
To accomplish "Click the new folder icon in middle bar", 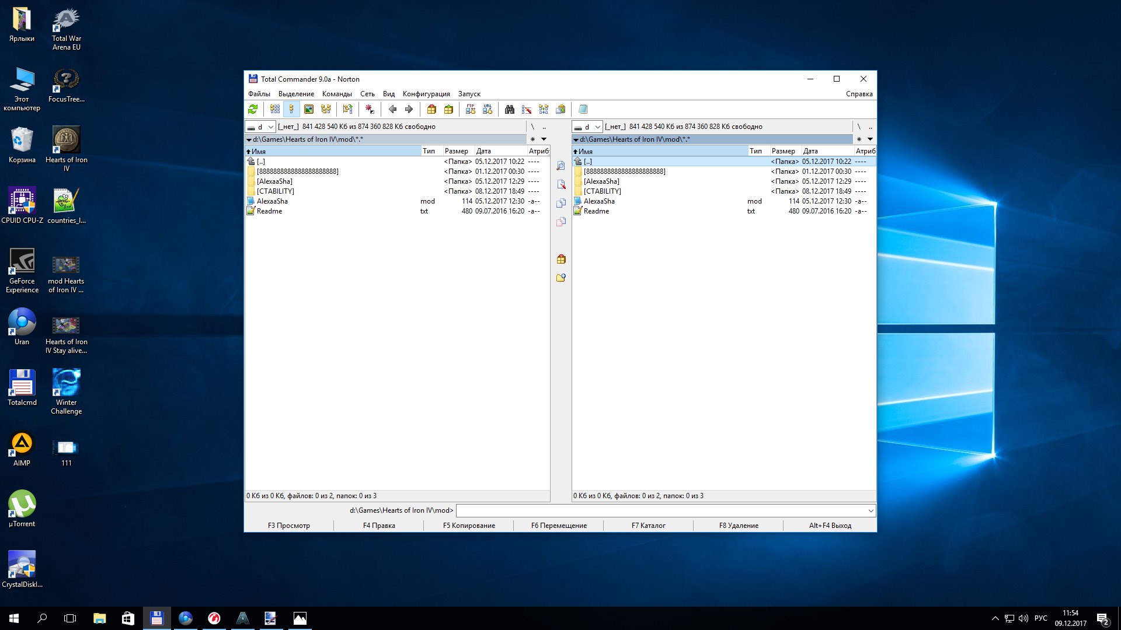I will [x=560, y=278].
